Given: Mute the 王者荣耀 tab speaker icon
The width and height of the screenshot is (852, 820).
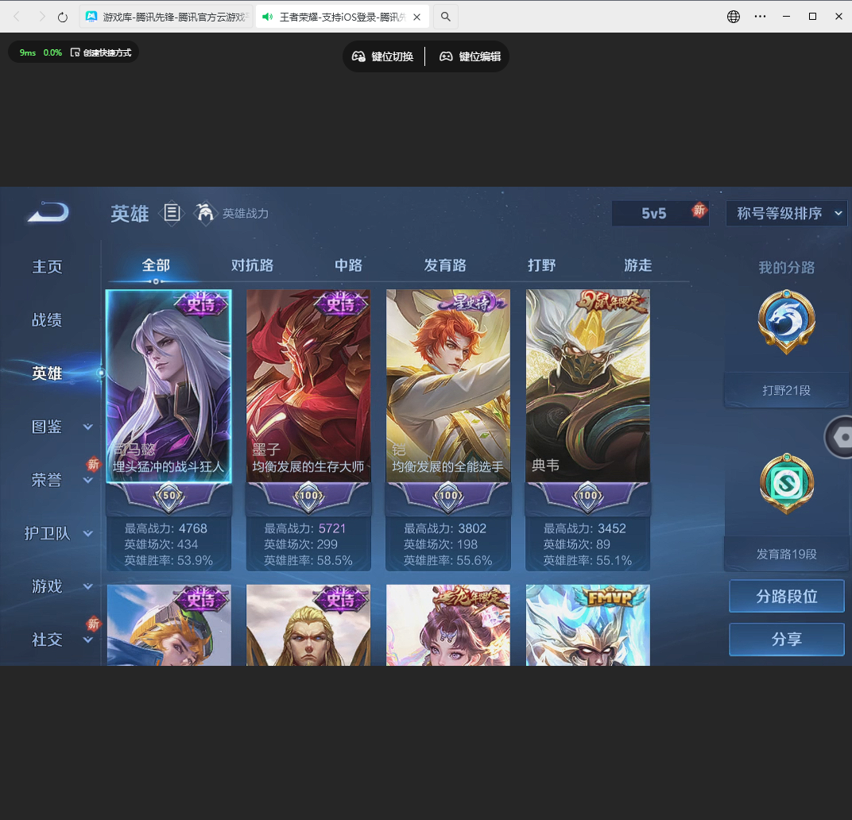Looking at the screenshot, I should (267, 17).
